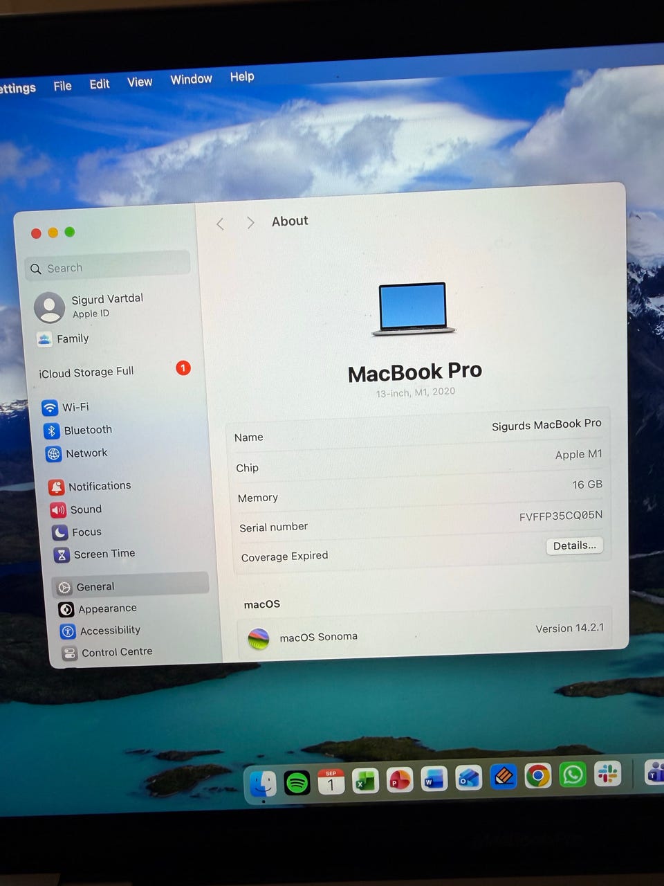Viewport: 664px width, 886px height.
Task: Click the Search field in sidebar
Action: pos(108,266)
